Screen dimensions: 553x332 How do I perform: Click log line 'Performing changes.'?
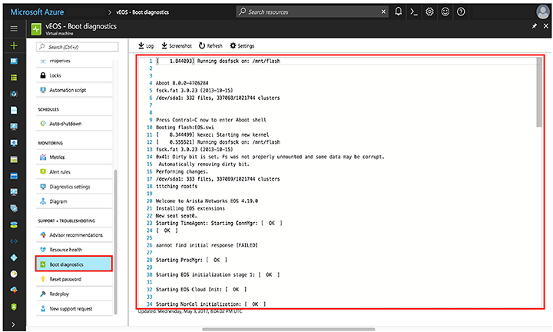tap(182, 172)
